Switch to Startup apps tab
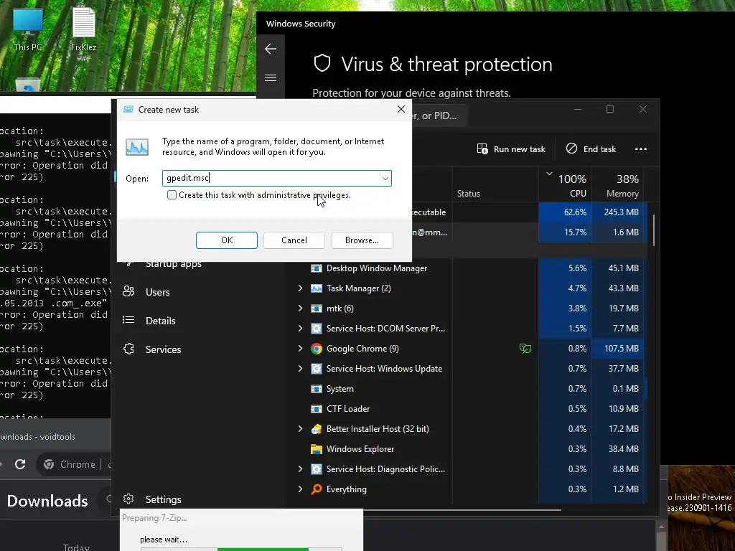 (174, 264)
